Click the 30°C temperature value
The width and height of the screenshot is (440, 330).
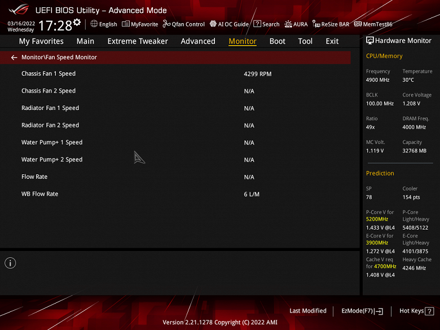pyautogui.click(x=408, y=80)
